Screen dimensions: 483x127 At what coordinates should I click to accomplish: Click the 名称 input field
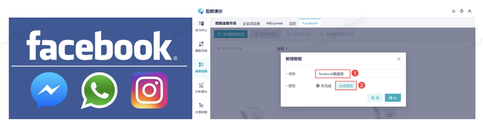click(x=358, y=74)
